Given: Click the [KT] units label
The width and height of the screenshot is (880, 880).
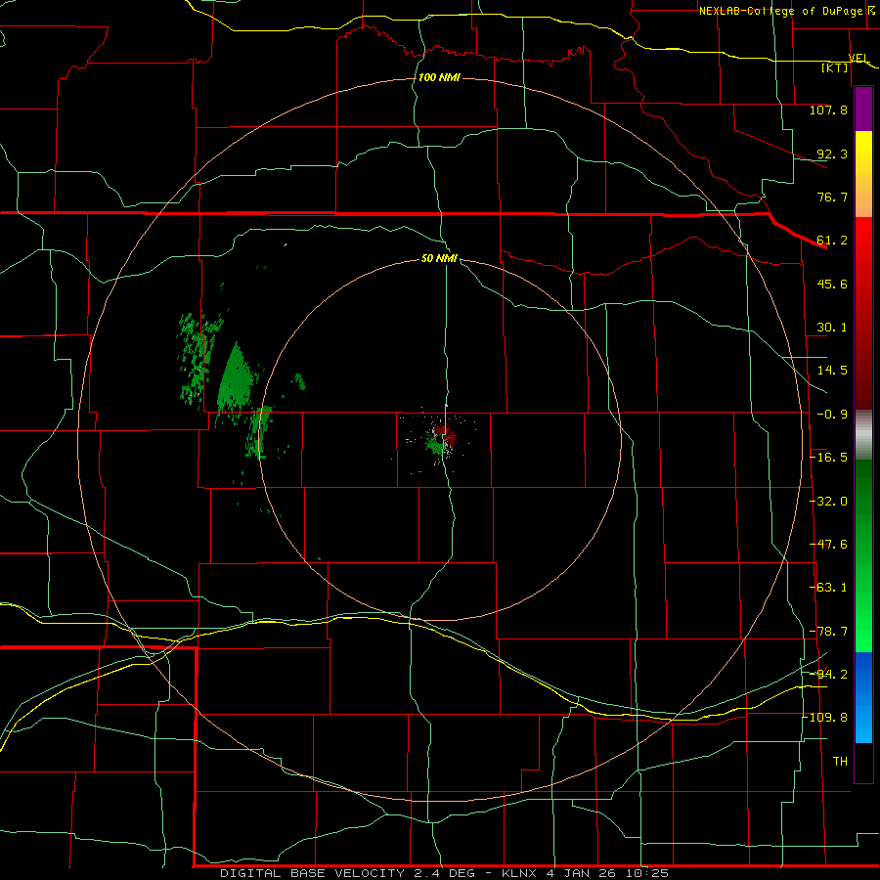Looking at the screenshot, I should [835, 67].
